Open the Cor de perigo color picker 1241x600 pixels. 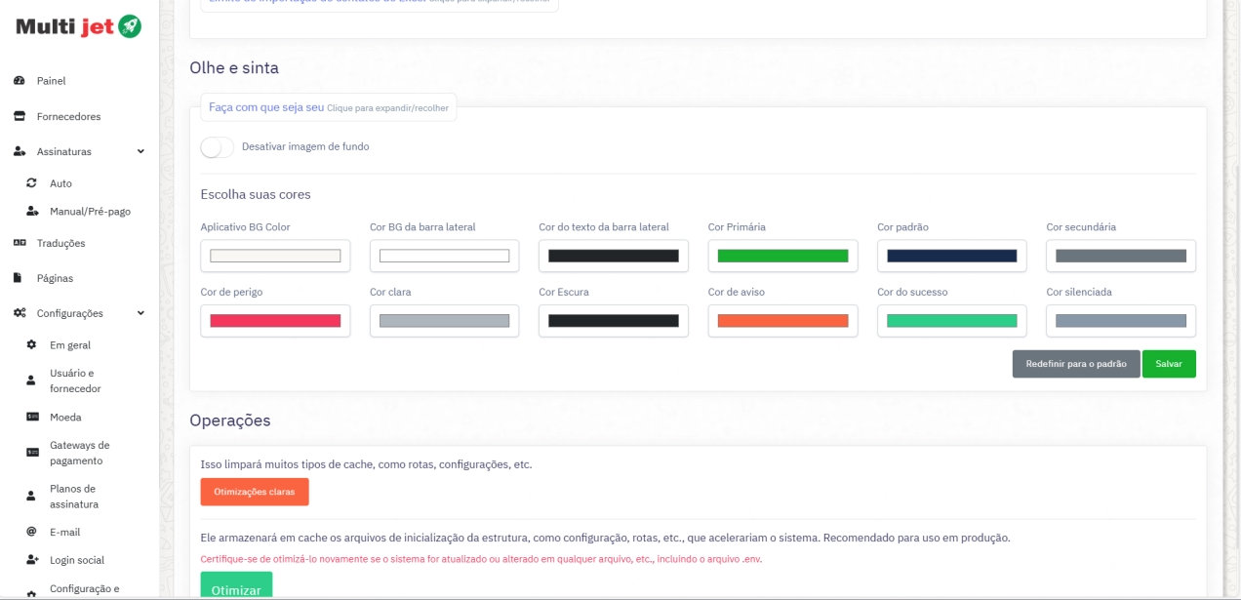click(275, 321)
